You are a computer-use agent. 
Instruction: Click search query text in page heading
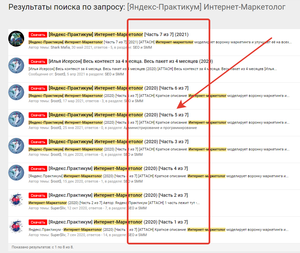[206, 7]
